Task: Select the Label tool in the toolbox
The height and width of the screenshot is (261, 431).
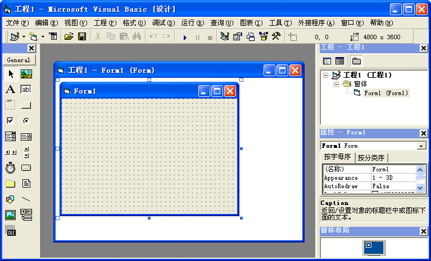Action: point(10,89)
